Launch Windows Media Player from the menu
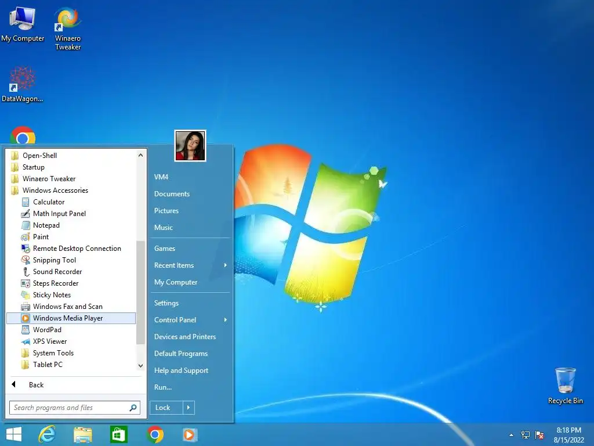 click(71, 318)
